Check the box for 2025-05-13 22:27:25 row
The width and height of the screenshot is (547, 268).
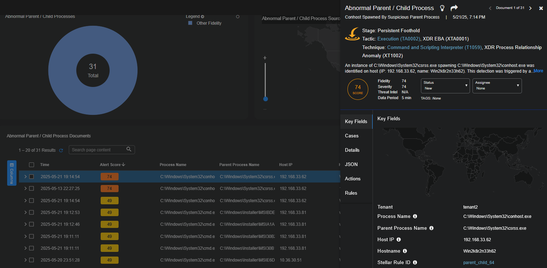click(x=32, y=189)
